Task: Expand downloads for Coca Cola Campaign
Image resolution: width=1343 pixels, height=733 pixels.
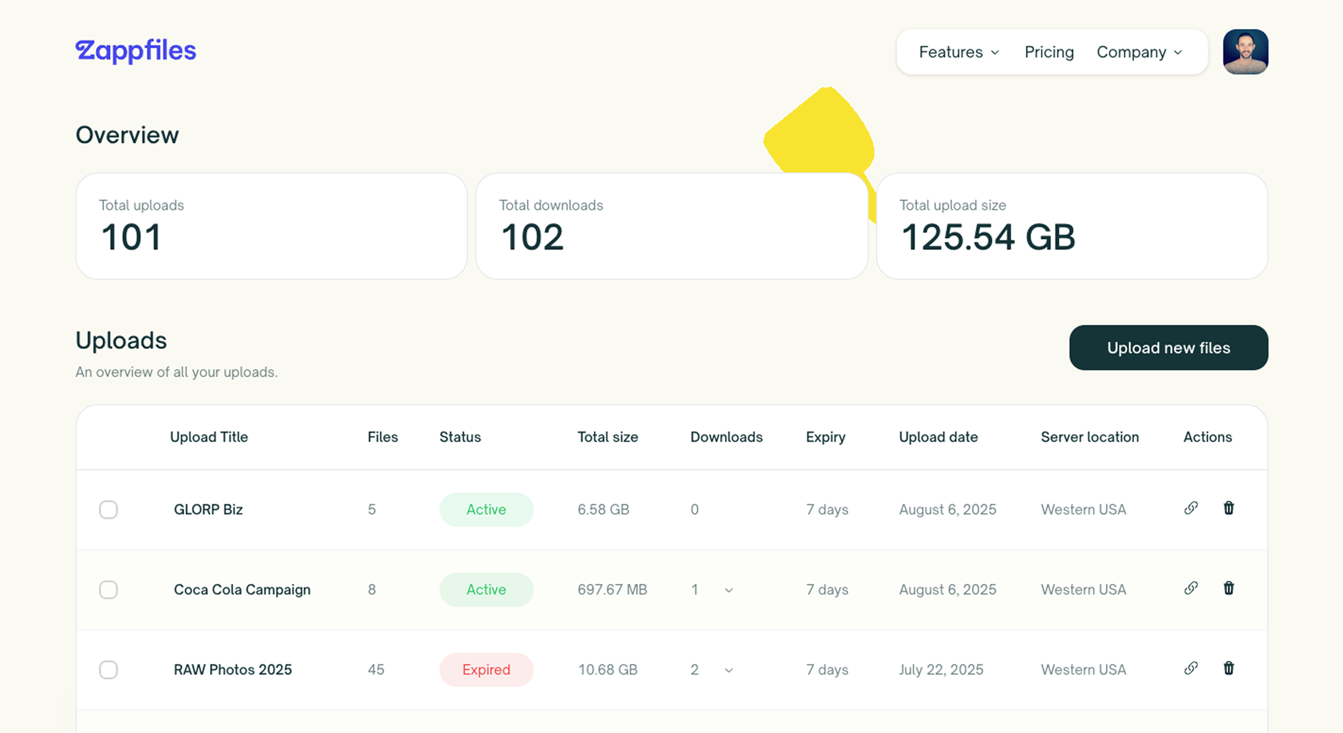Action: point(729,590)
